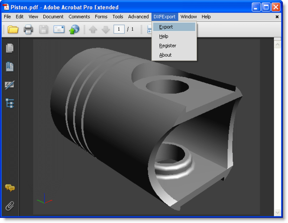Choose Register from DXFExport menu

pos(174,46)
